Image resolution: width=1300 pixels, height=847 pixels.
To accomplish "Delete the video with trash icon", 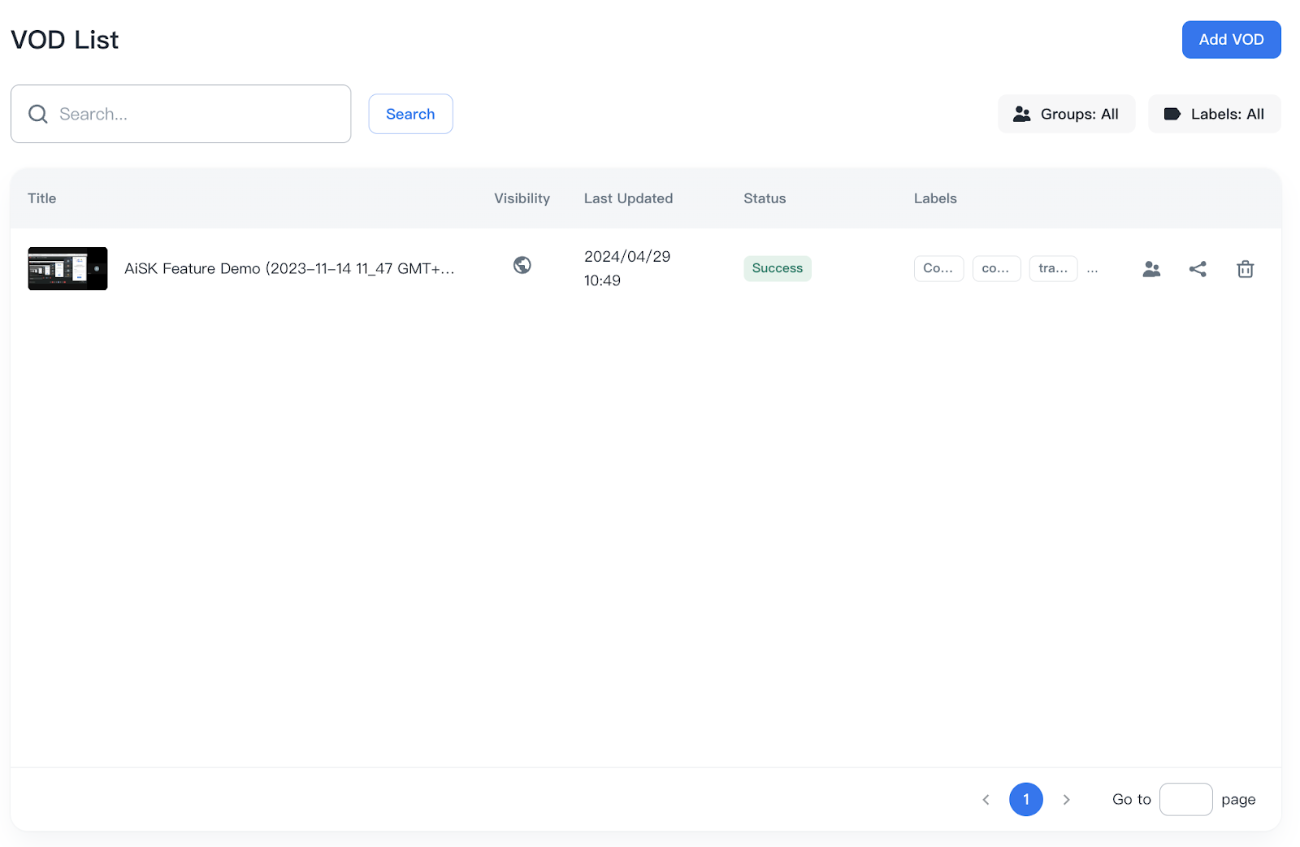I will [1245, 269].
